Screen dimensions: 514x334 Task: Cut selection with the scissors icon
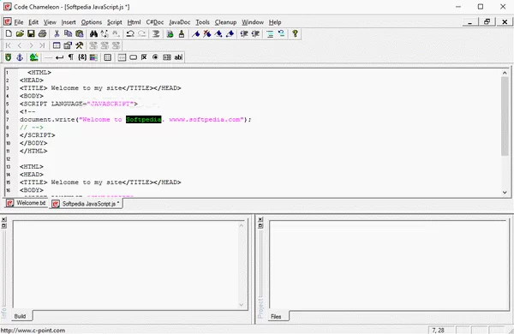pyautogui.click(x=57, y=33)
